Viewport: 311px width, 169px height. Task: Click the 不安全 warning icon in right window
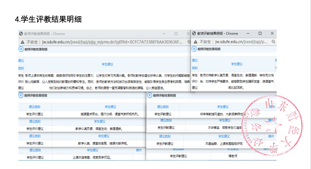tap(195, 42)
